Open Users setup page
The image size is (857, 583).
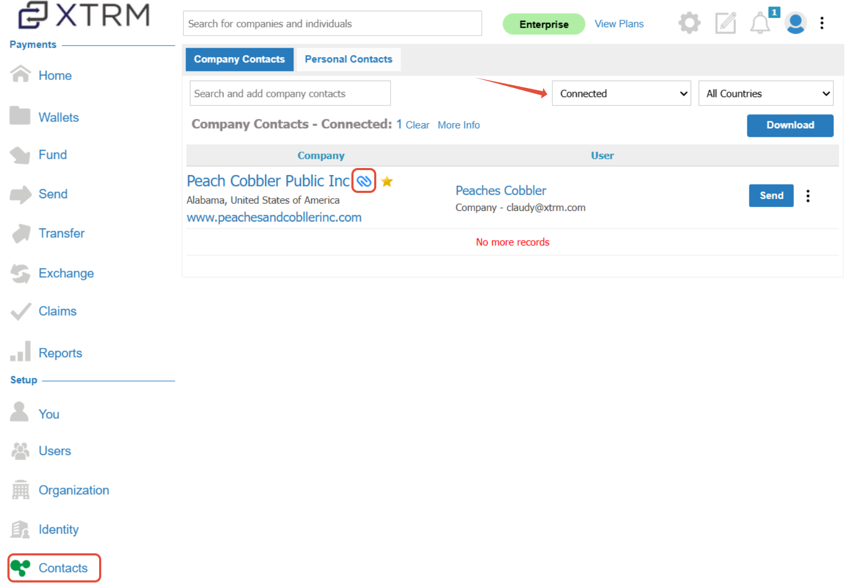pos(55,451)
